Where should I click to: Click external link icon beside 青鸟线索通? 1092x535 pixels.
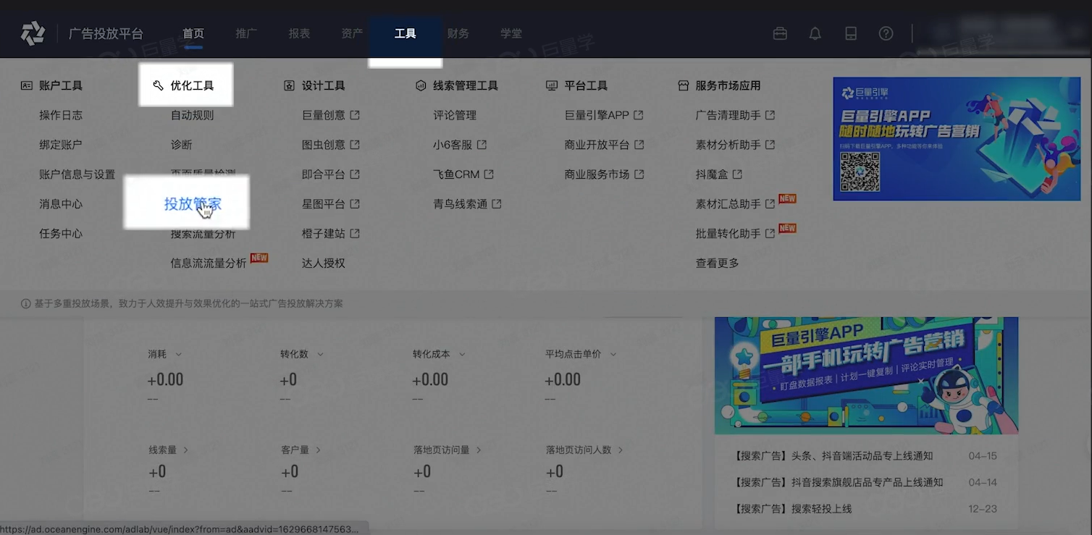[497, 204]
